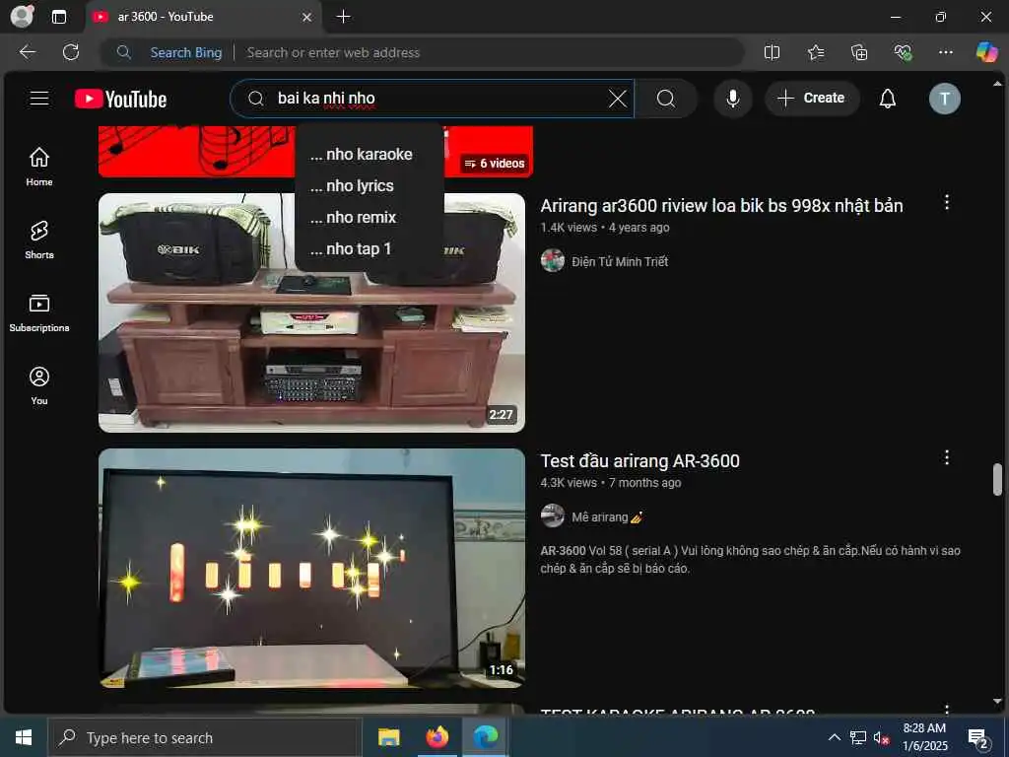Open a new browser tab
1009x757 pixels.
coord(344,17)
